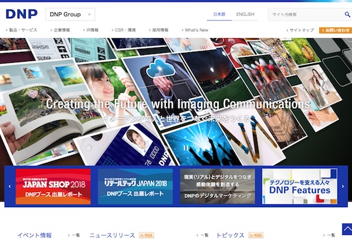Open DNPのデジタルマーケティング banner
Image resolution: width=352 pixels, height=239 pixels.
click(x=218, y=186)
